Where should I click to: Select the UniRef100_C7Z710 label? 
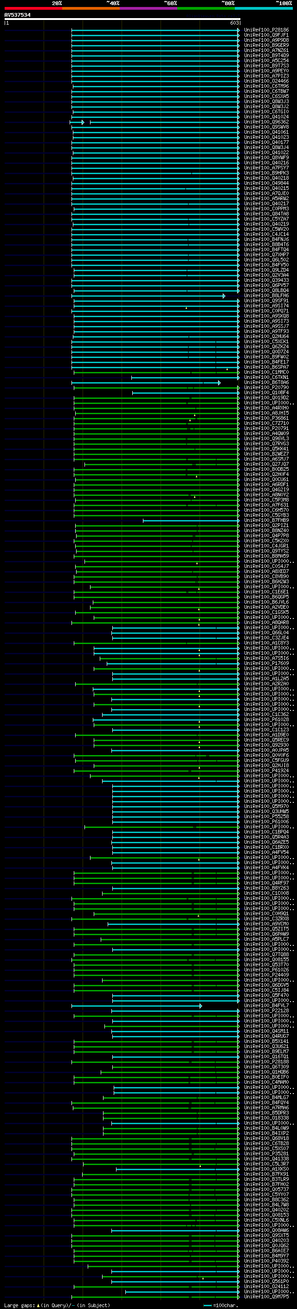tap(266, 423)
